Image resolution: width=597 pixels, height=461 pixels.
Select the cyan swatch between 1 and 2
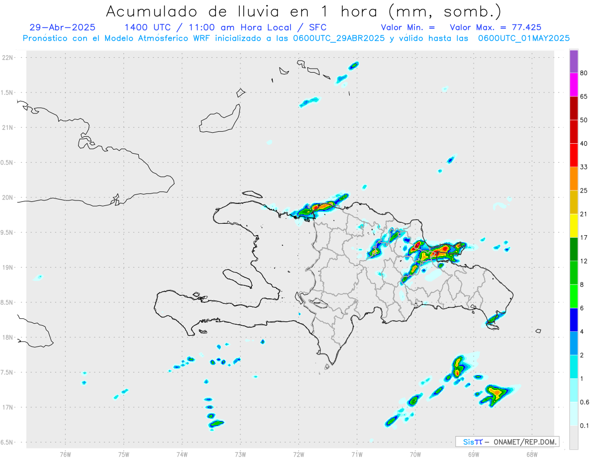[x=574, y=367]
